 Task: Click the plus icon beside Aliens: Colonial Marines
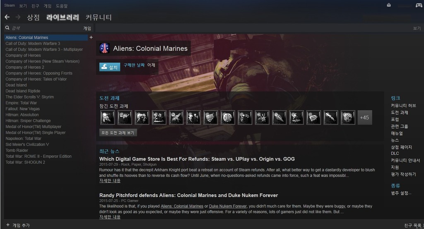[x=91, y=37]
